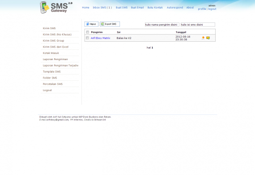Tick the checkbox for Arif Eboy Matrix message
This screenshot has width=255, height=175.
pyautogui.click(x=87, y=38)
